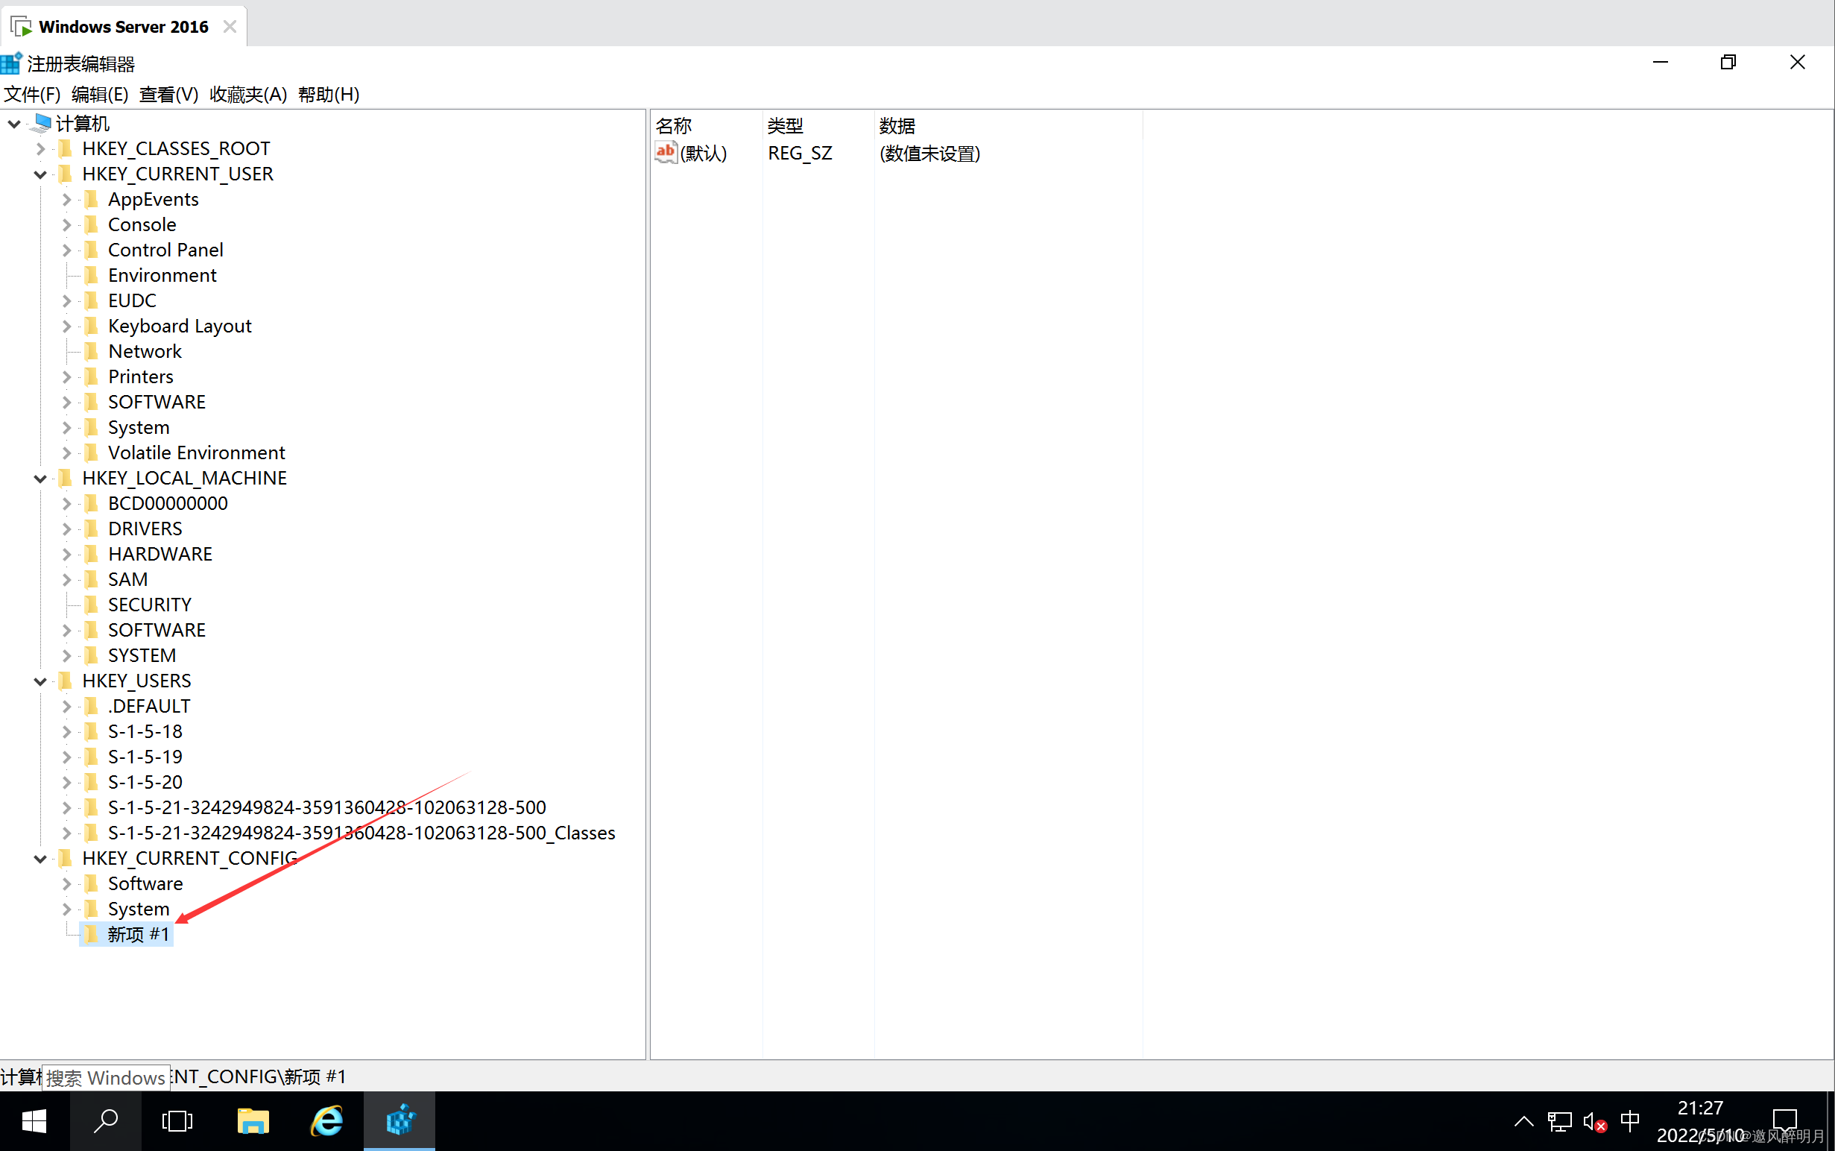The width and height of the screenshot is (1835, 1151).
Task: Open taskbar search magnifier
Action: pyautogui.click(x=106, y=1120)
